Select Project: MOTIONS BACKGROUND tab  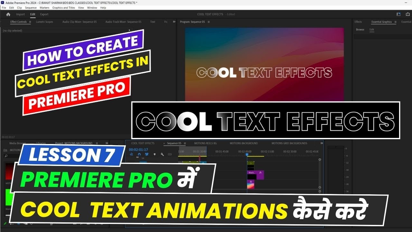click(74, 143)
